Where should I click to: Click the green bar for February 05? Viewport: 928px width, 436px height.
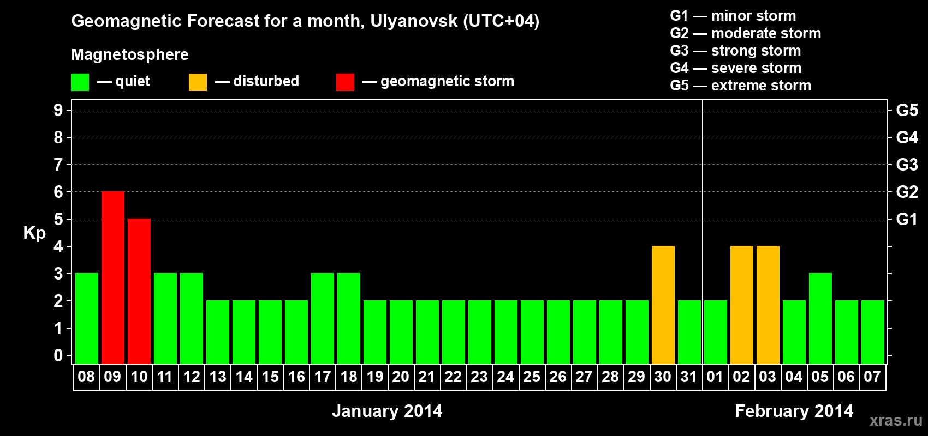[820, 318]
